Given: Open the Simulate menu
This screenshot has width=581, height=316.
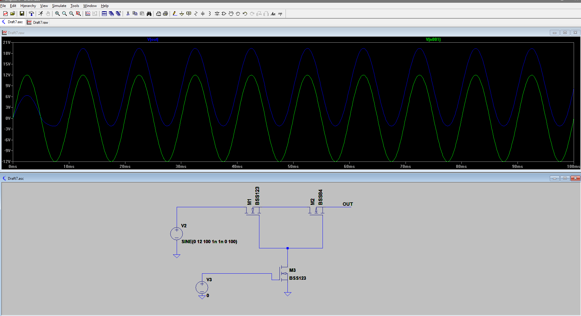Looking at the screenshot, I should click(59, 6).
